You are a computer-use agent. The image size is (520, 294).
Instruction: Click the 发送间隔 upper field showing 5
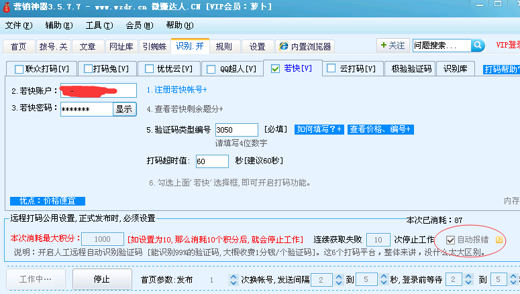[366, 280]
